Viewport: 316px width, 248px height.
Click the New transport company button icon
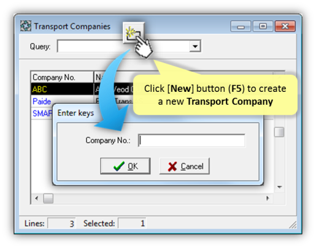point(134,33)
